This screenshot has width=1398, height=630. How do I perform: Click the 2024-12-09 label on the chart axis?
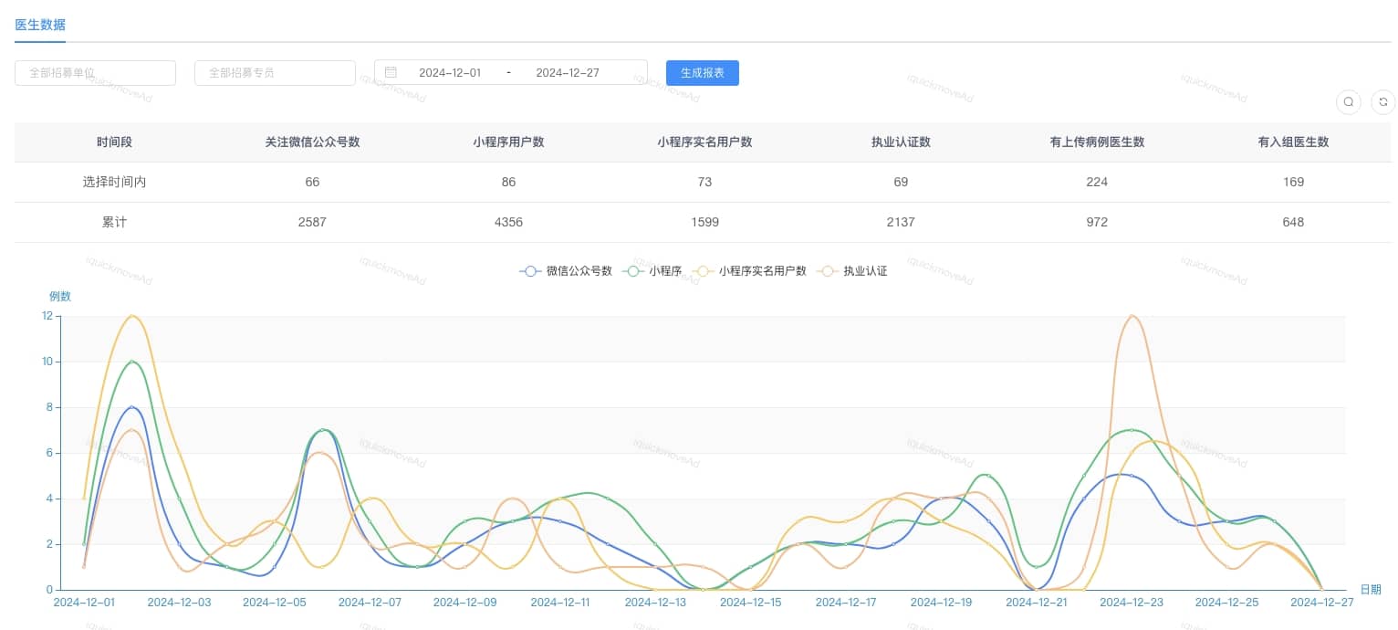click(x=464, y=603)
